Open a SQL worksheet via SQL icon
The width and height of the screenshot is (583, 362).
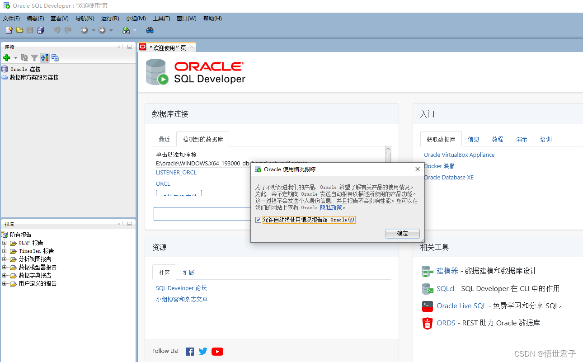126,30
